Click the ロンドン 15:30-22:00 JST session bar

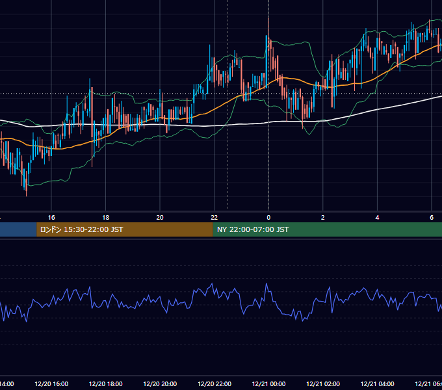[125, 229]
